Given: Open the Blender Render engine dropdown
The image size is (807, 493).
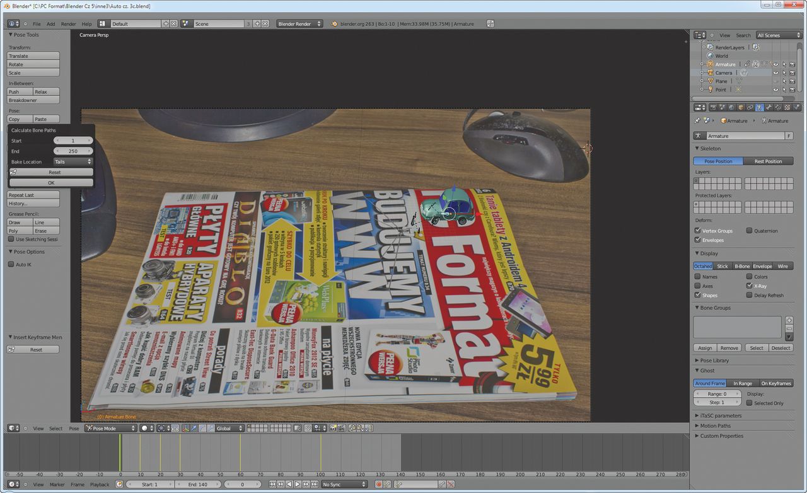Looking at the screenshot, I should [x=299, y=23].
